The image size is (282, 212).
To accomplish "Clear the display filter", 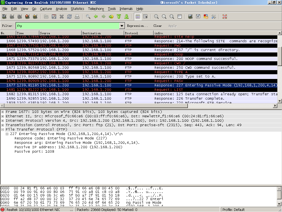I will pyautogui.click(x=158, y=26).
